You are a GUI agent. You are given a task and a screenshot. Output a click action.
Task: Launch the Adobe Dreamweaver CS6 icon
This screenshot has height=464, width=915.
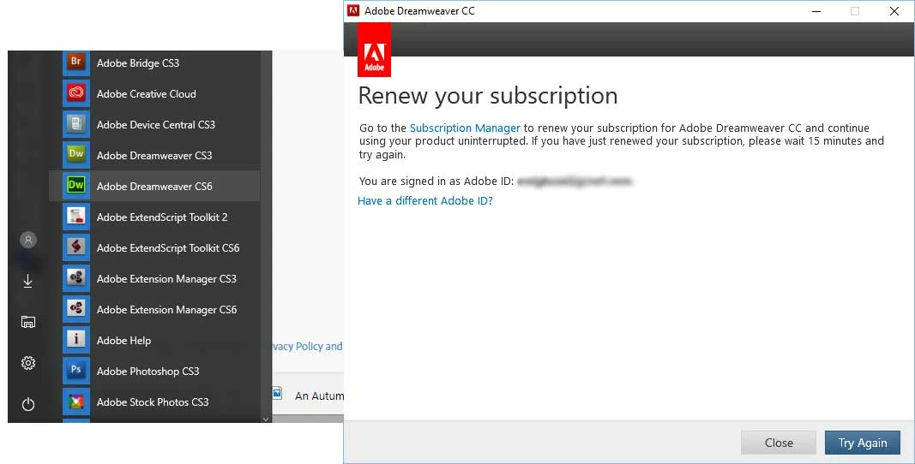point(75,186)
